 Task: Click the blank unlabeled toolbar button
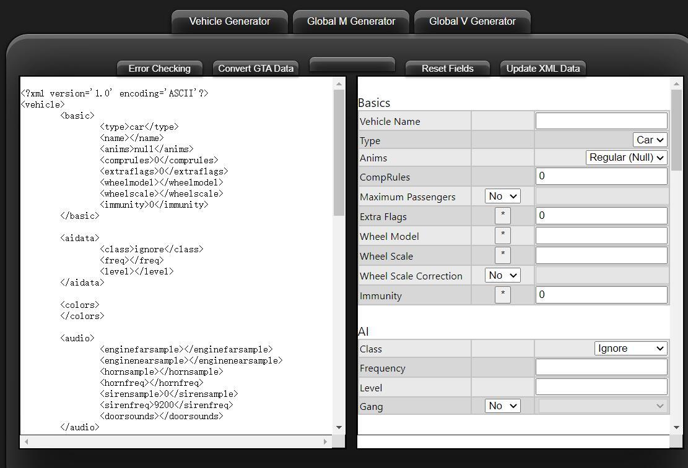point(352,64)
